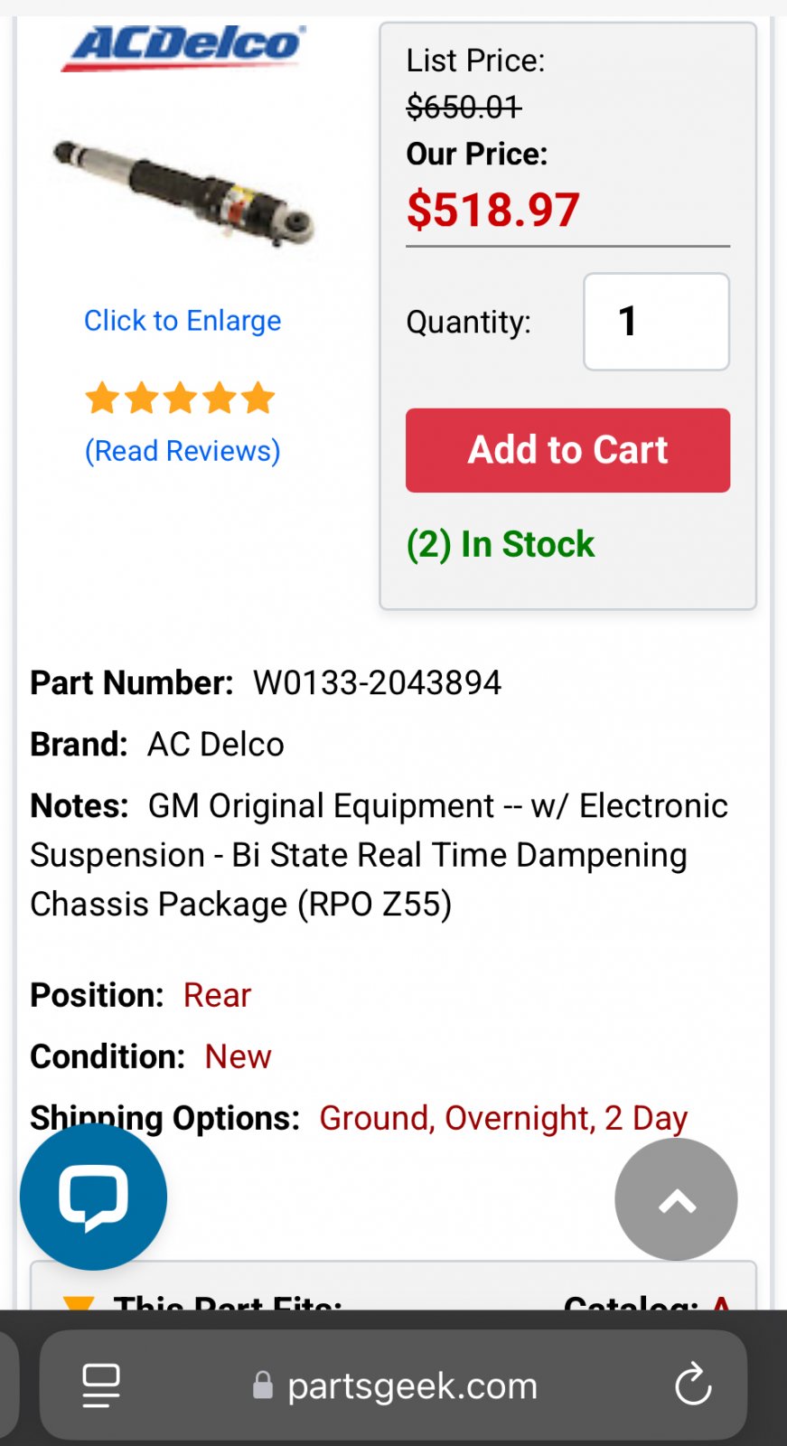This screenshot has height=1446, width=787.
Task: Expand the This Part Fits triangle
Action: [78, 1303]
